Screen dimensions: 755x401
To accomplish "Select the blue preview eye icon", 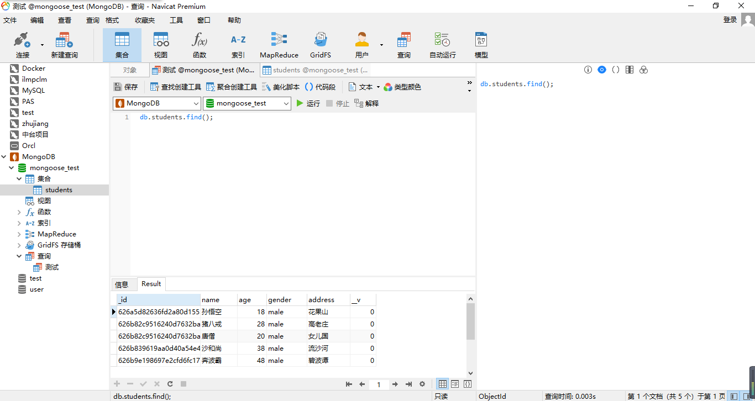I will 602,70.
